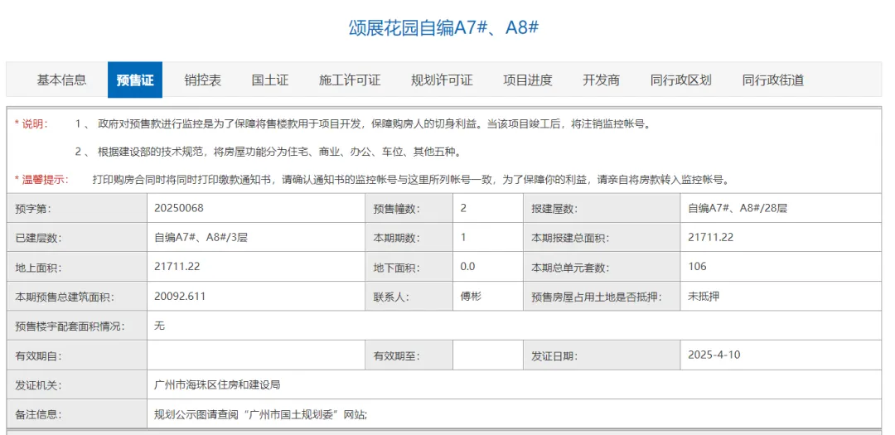Click the 广州市海珠区住房和建设局 text
The image size is (895, 435).
coord(217,384)
